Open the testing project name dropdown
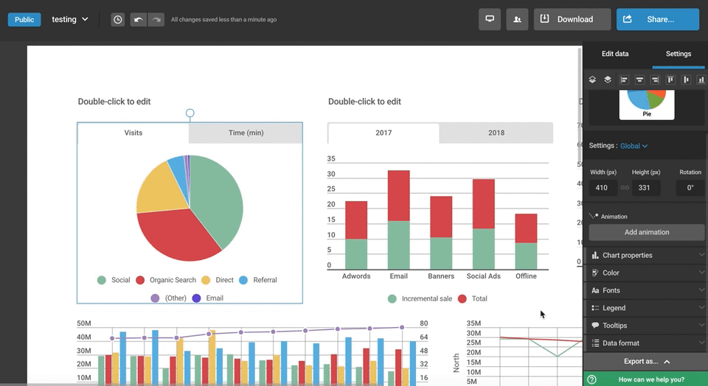708x386 pixels. click(69, 19)
